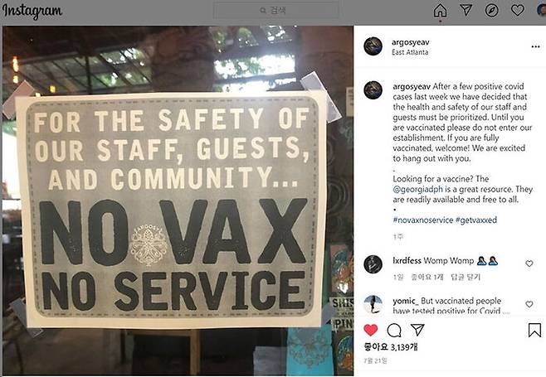Expand the truncated yomic_ comment ellipsis
This screenshot has width=546, height=377.
(x=505, y=312)
